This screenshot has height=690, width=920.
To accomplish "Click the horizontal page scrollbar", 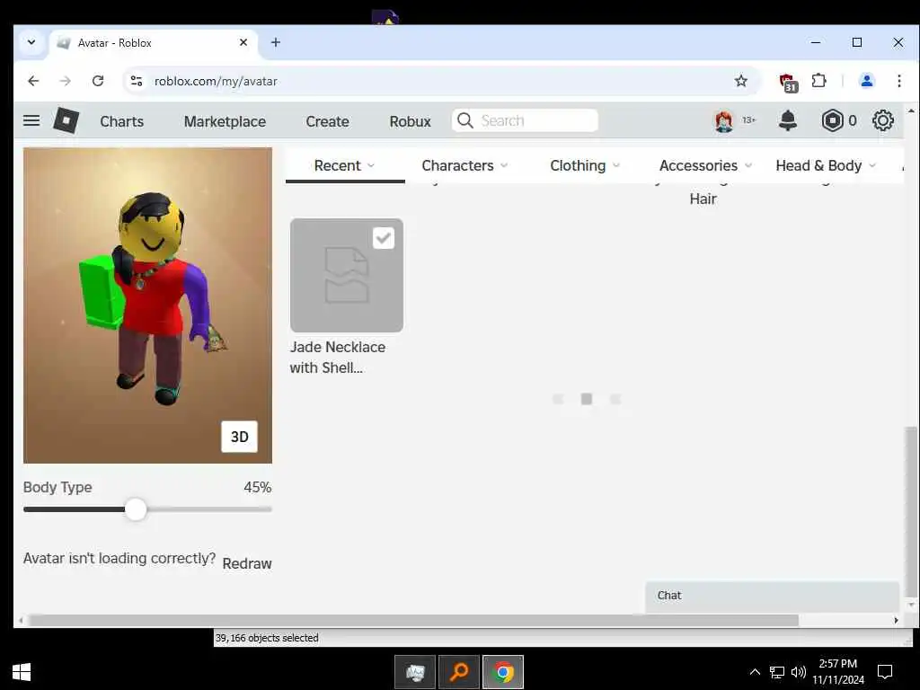I will [x=414, y=620].
